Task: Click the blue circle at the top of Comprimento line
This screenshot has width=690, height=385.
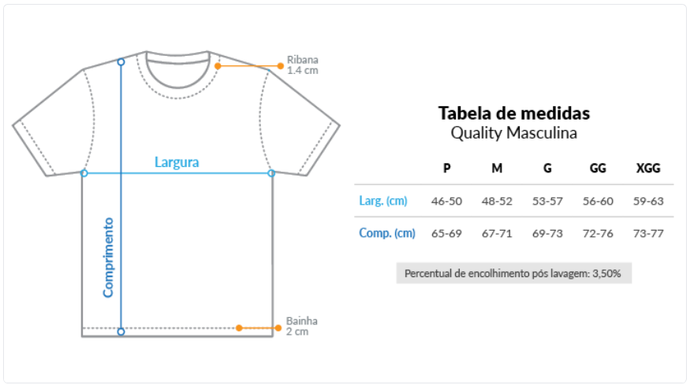Action: click(121, 62)
